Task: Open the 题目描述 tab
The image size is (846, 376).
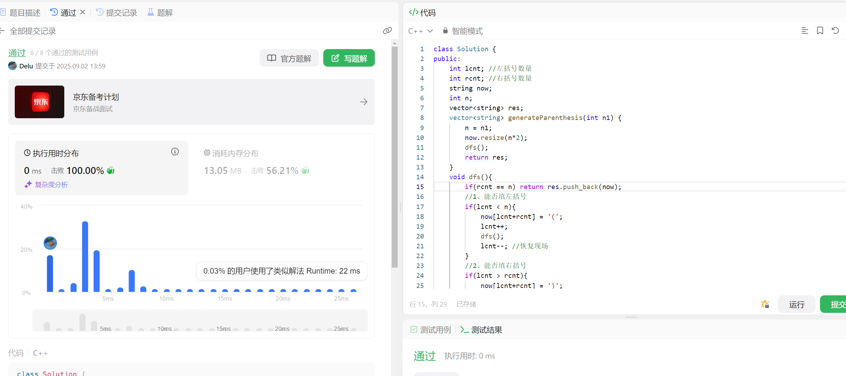Action: (20, 13)
